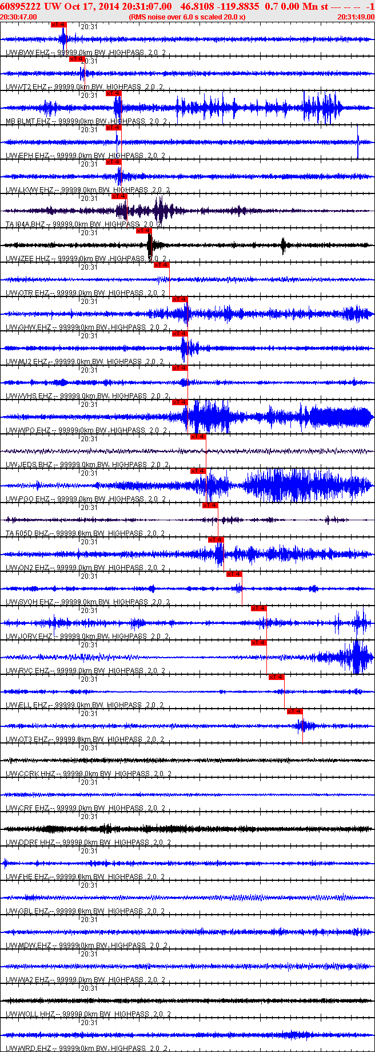This screenshot has width=375, height=1052.
Task: Click the 'UW.VT2 EHZ' station label
Action: point(26,87)
